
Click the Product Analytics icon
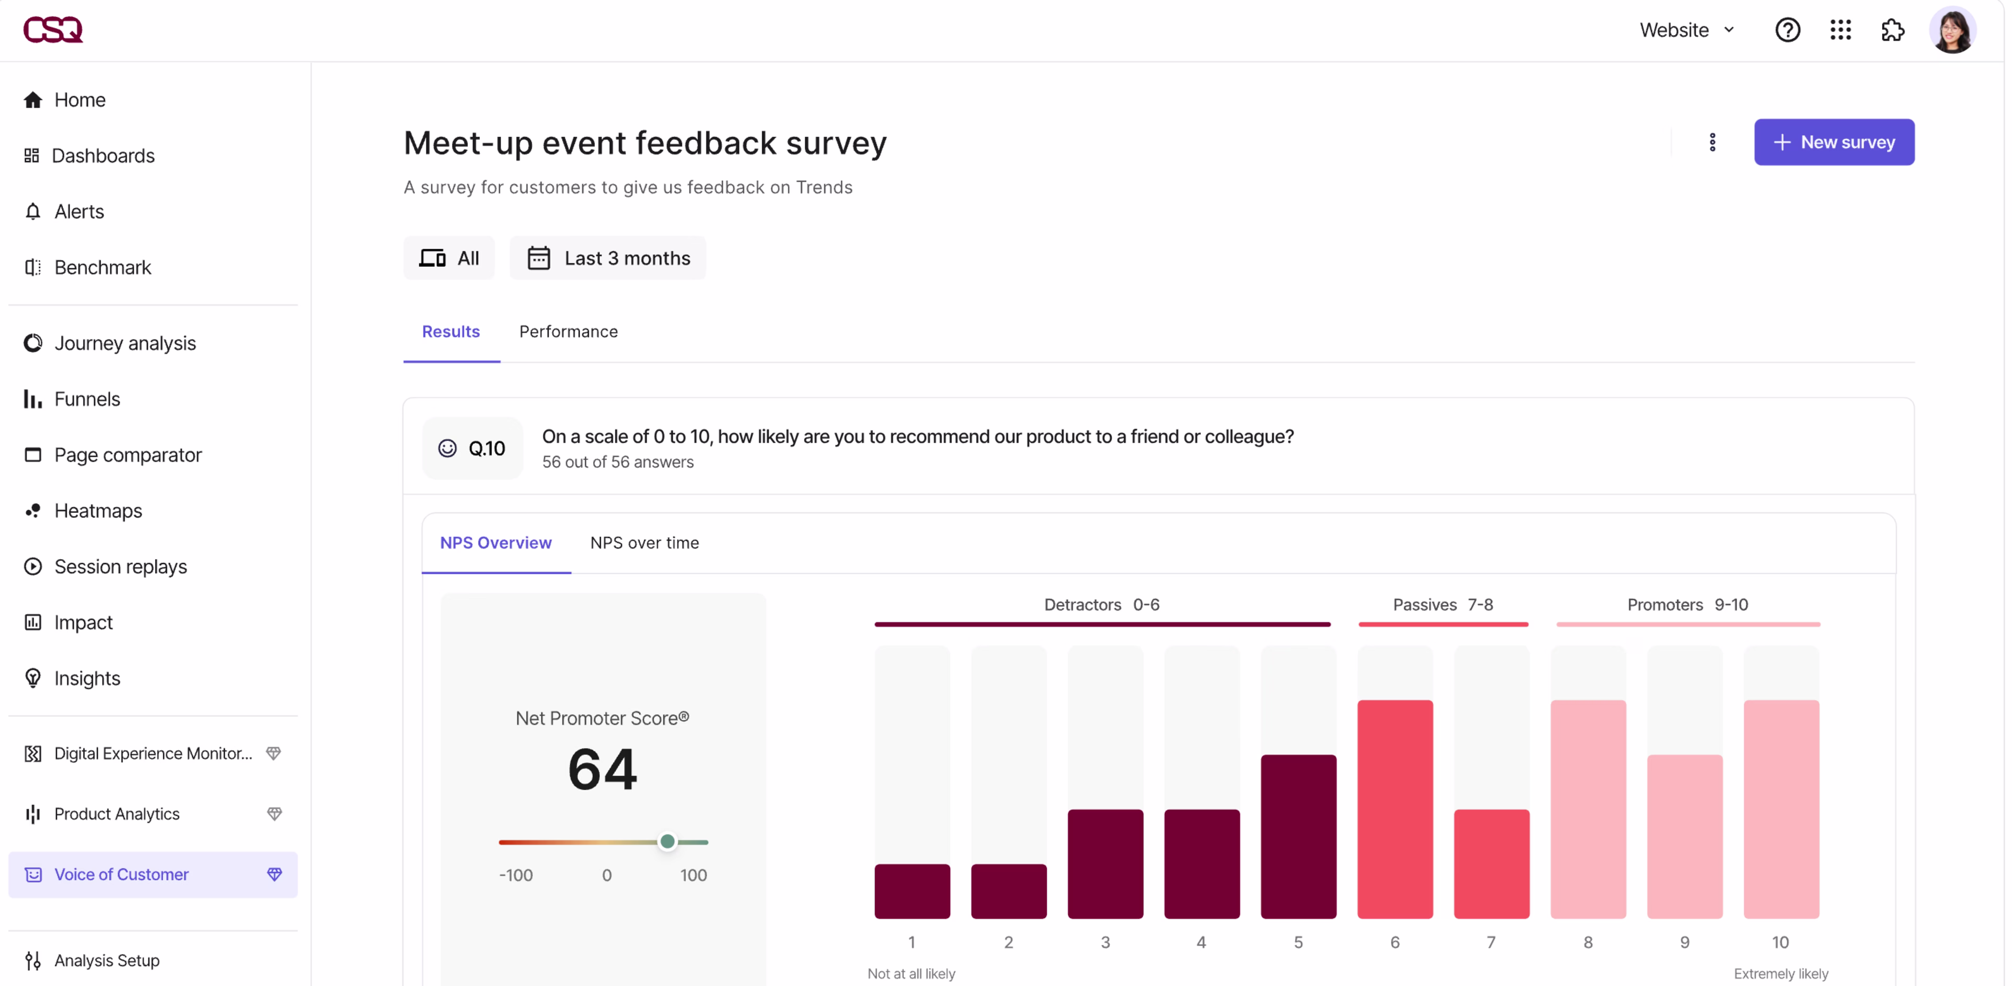(33, 814)
